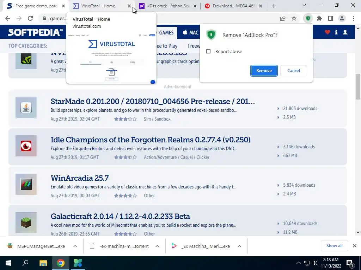Open the Chrome three-dot menu
This screenshot has height=270, width=361.
pyautogui.click(x=353, y=18)
